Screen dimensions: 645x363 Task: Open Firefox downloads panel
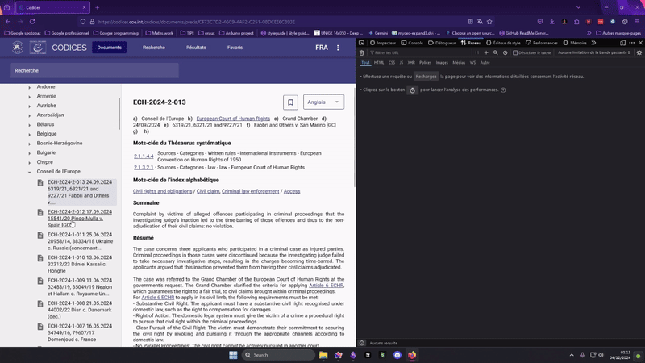552,22
